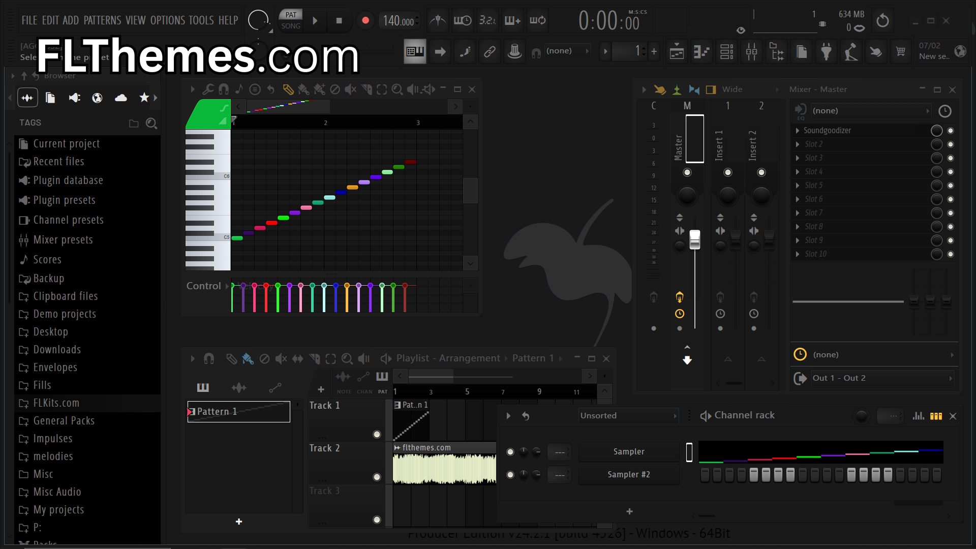
Task: Toggle the metronome icon
Action: click(437, 20)
